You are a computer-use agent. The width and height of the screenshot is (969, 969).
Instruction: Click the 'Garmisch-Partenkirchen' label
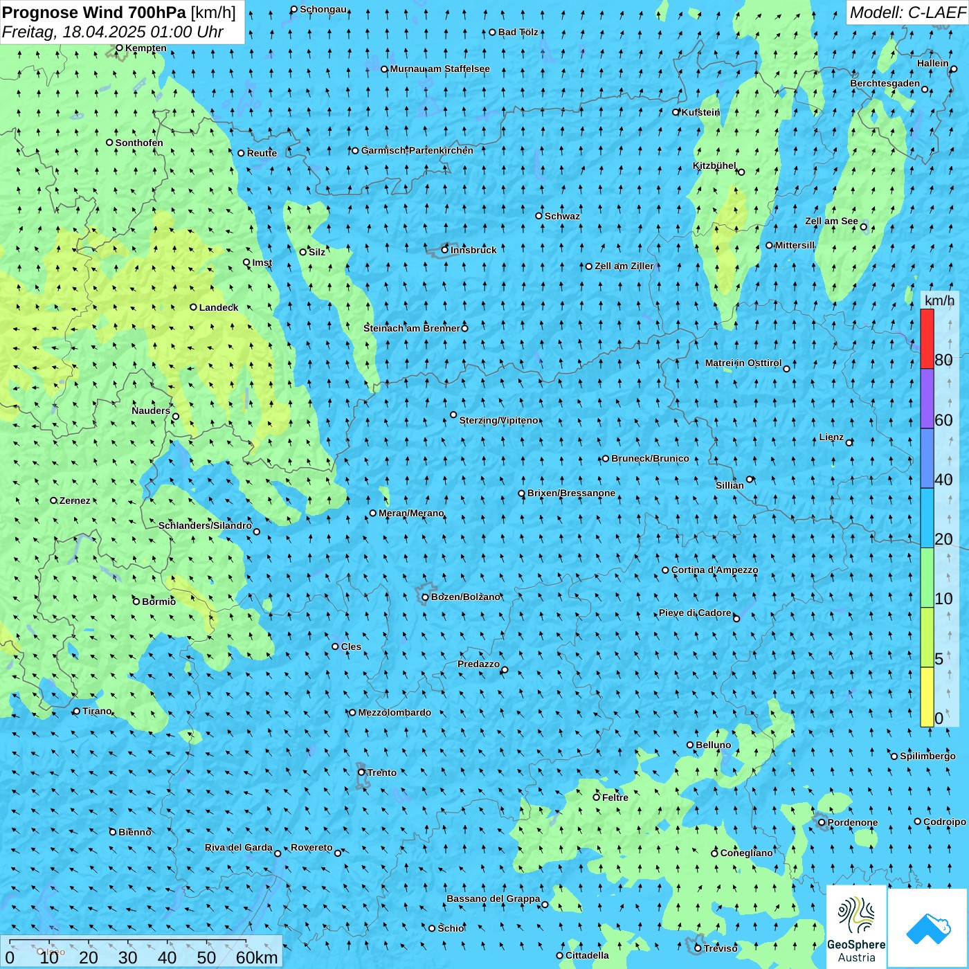(x=417, y=150)
